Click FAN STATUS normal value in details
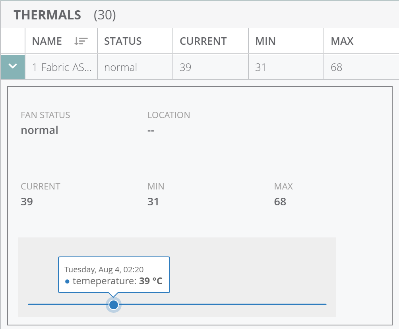This screenshot has width=399, height=329. pos(39,130)
